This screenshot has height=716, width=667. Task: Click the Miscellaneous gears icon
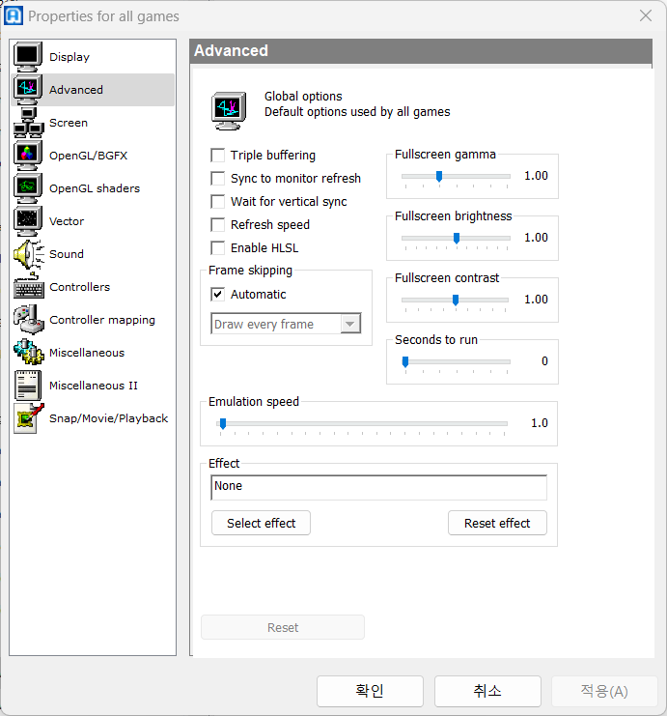point(28,353)
